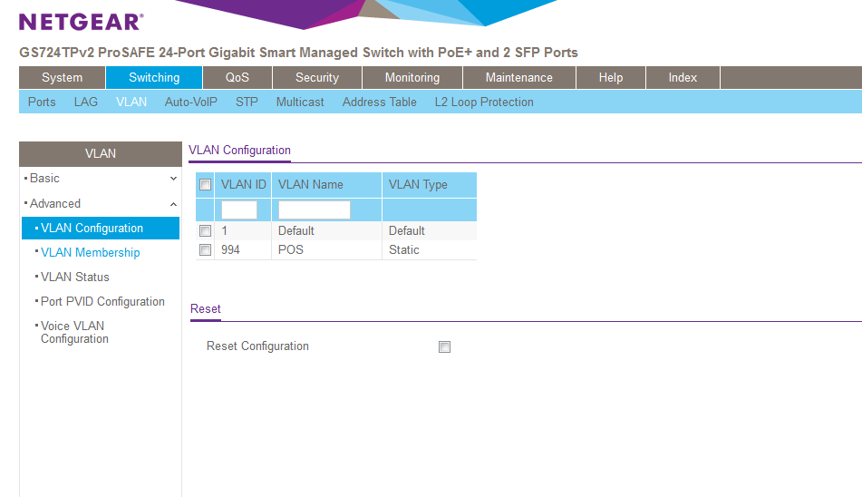Viewport: 862px width, 497px height.
Task: Expand the Basic section chevron
Action: click(x=173, y=179)
